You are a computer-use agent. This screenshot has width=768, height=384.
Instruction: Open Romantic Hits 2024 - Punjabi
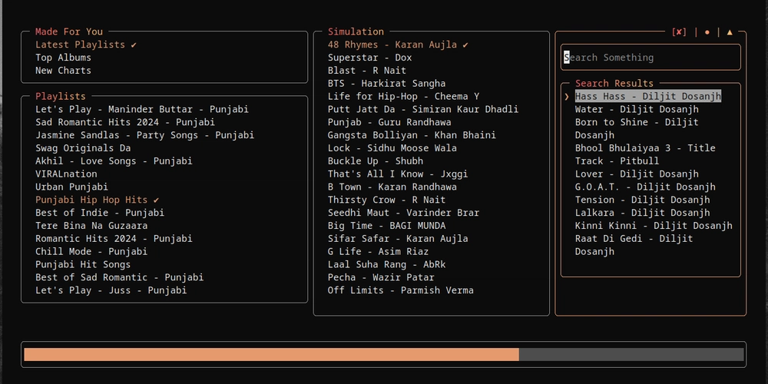point(114,239)
